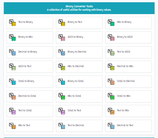
Task: Click the green HEX to Binary icon
Action: (111, 22)
